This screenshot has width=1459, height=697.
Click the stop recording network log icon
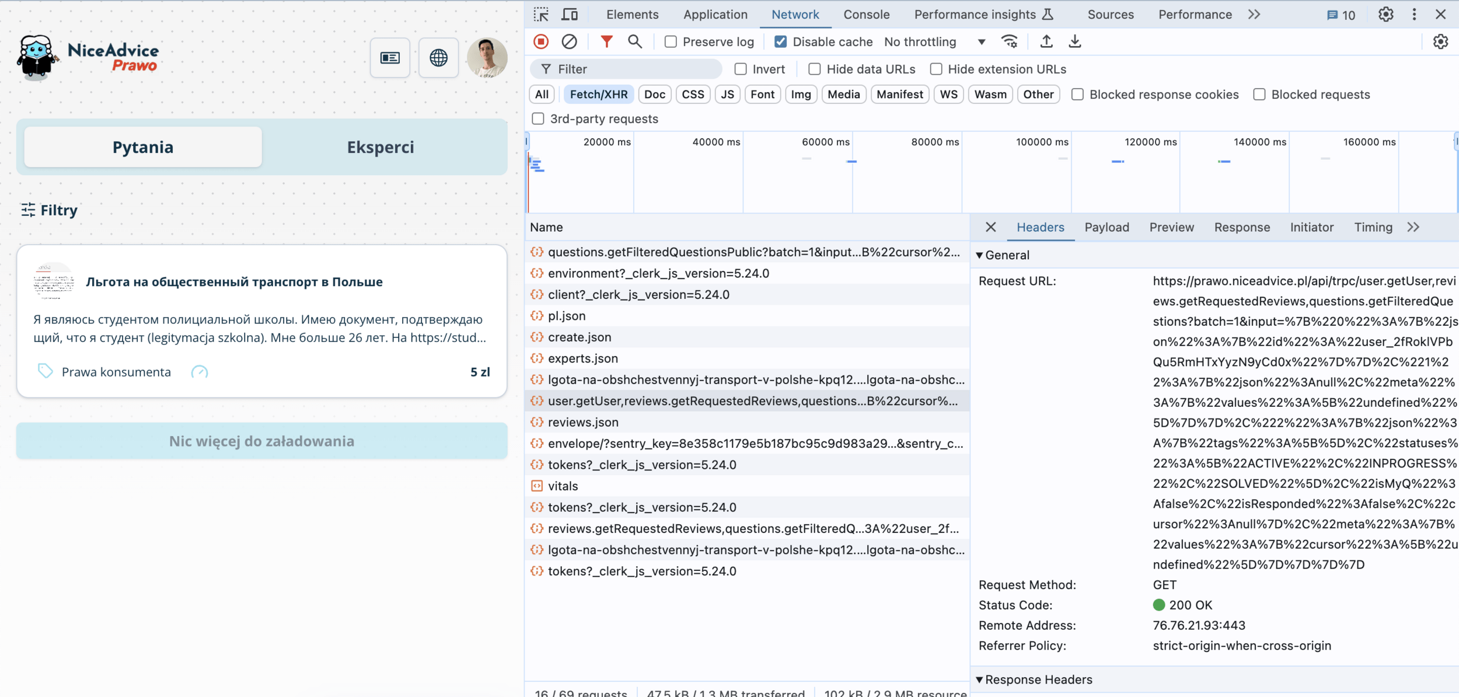[x=541, y=41]
